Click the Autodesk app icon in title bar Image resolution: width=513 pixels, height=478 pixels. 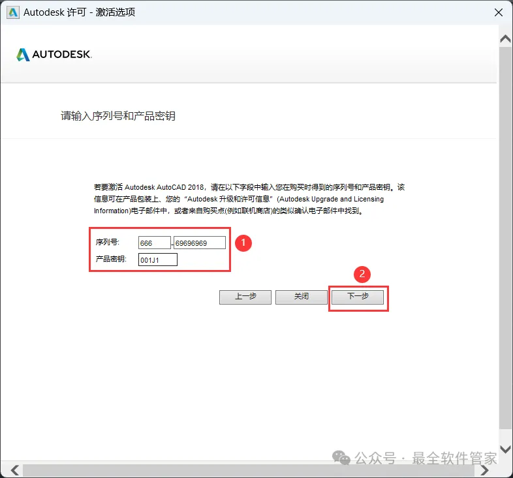[x=13, y=12]
